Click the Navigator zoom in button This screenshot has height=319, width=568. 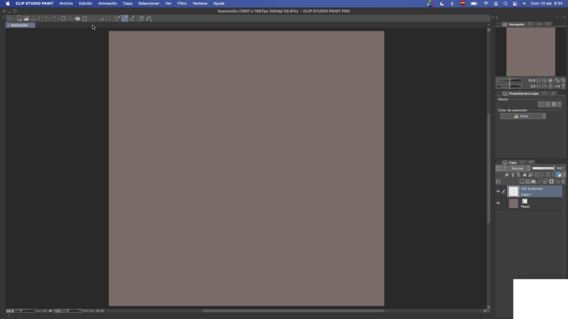tap(544, 80)
